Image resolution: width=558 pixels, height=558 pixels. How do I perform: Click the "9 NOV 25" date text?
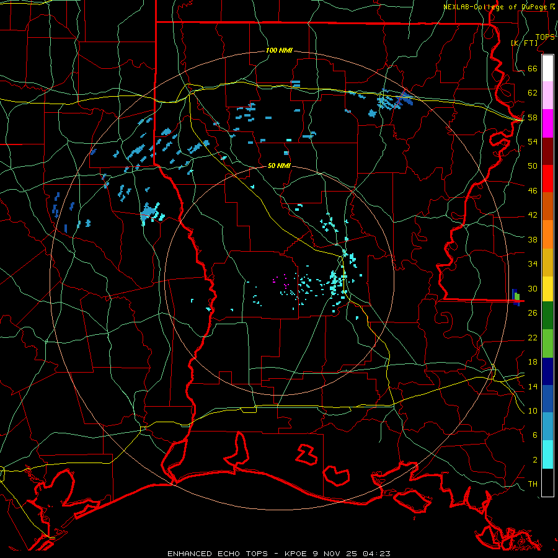[336, 554]
